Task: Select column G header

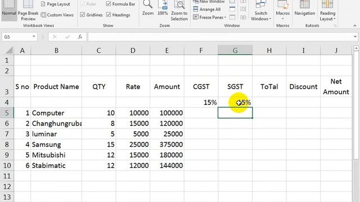Action: [x=235, y=50]
